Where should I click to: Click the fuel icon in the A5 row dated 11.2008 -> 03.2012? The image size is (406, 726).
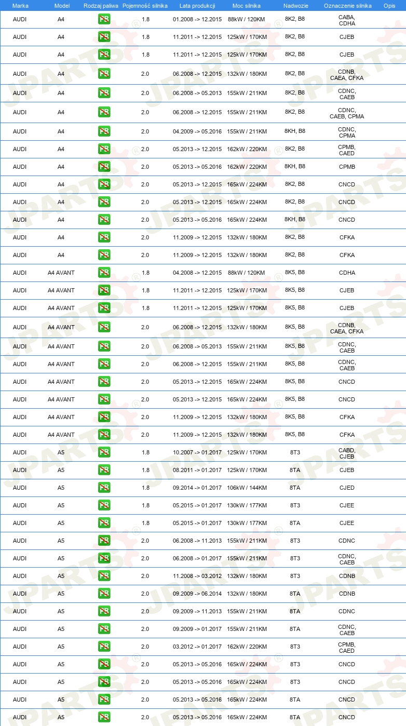click(104, 576)
